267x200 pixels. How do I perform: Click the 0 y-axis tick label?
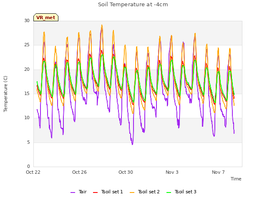pos(28,166)
